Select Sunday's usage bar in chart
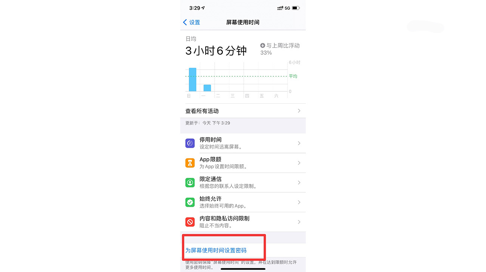 pyautogui.click(x=193, y=79)
